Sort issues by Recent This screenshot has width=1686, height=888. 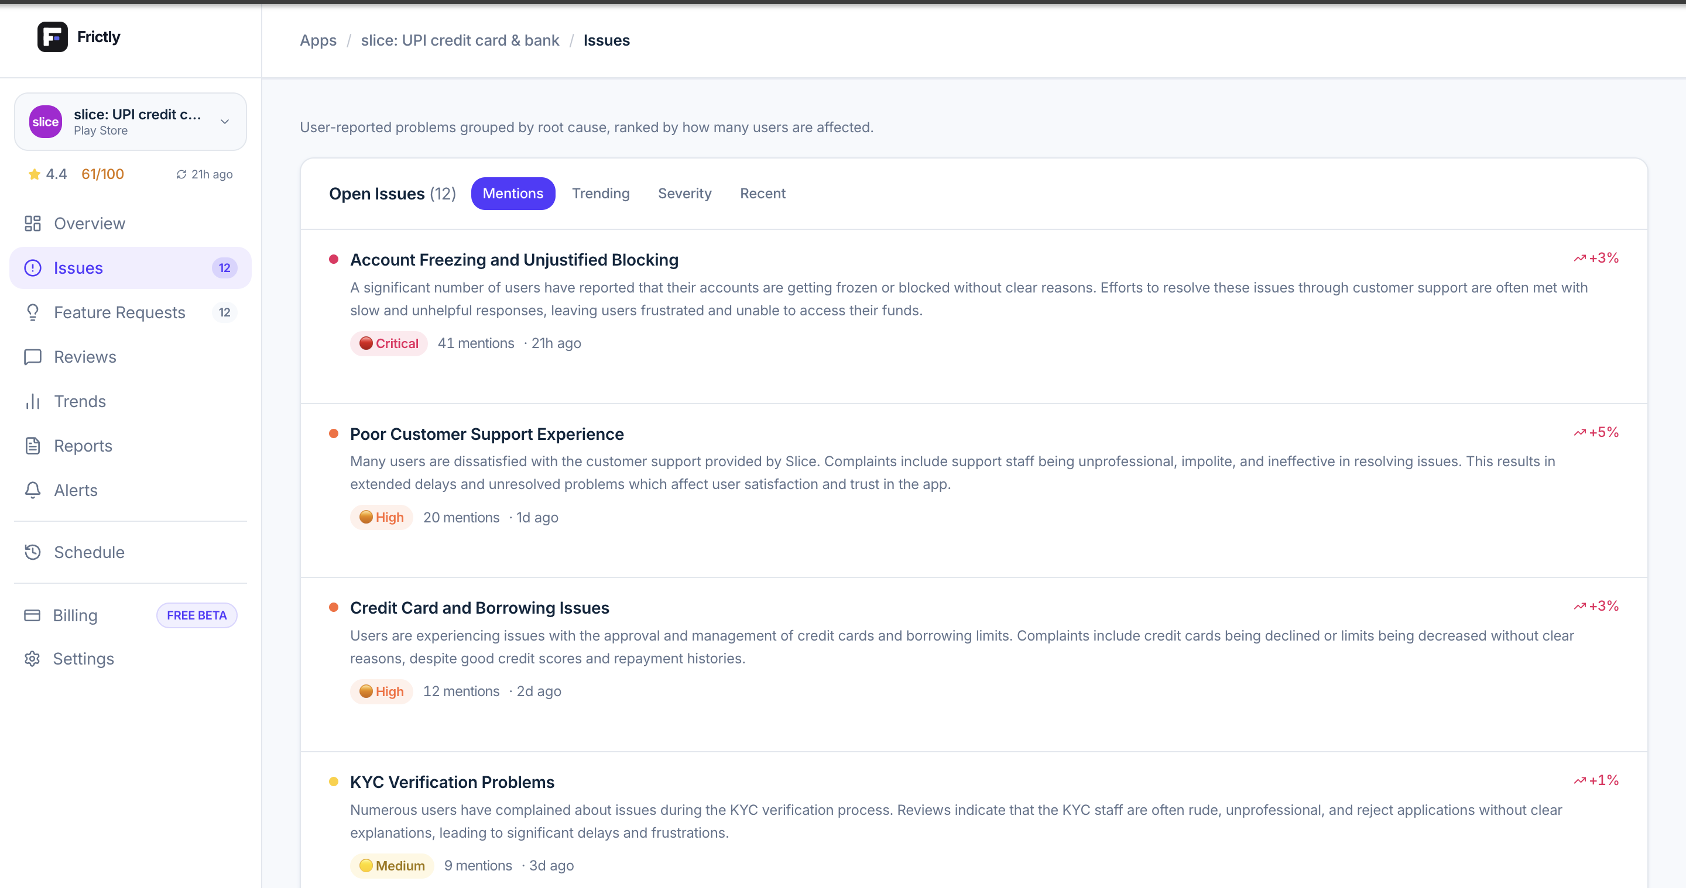[x=762, y=194]
